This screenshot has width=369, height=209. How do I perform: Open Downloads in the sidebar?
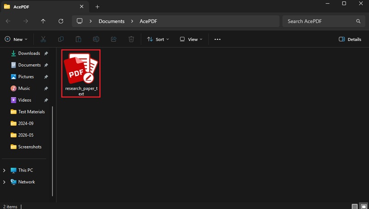25,53
